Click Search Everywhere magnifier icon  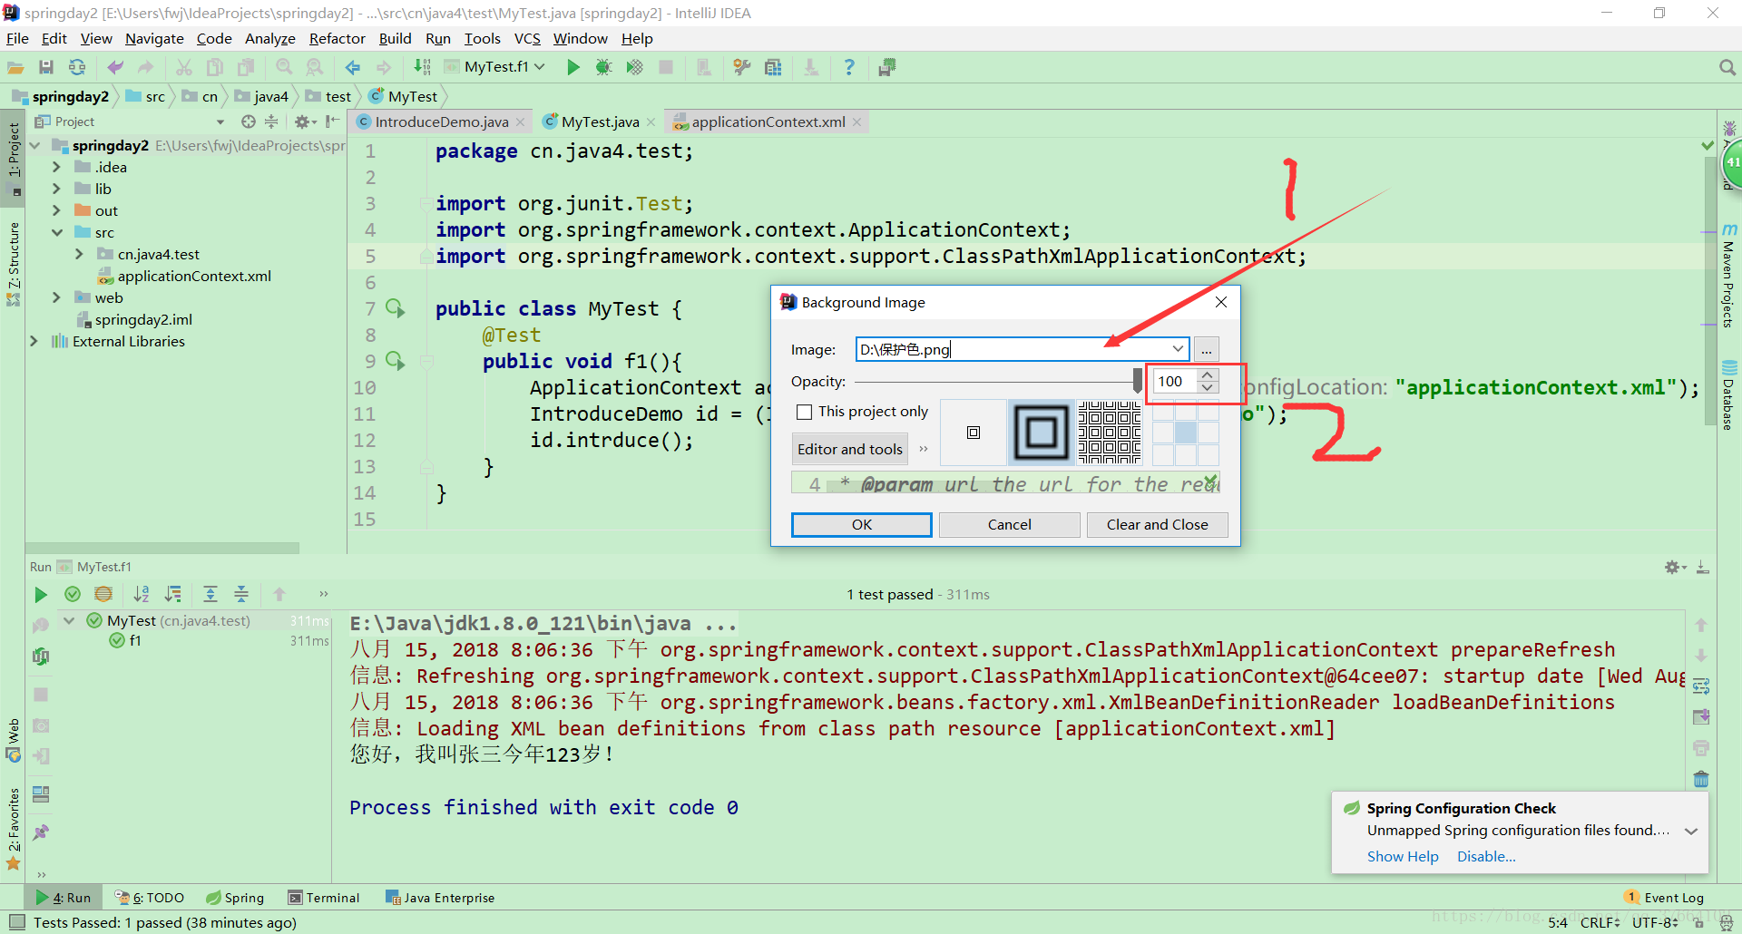pyautogui.click(x=1727, y=67)
